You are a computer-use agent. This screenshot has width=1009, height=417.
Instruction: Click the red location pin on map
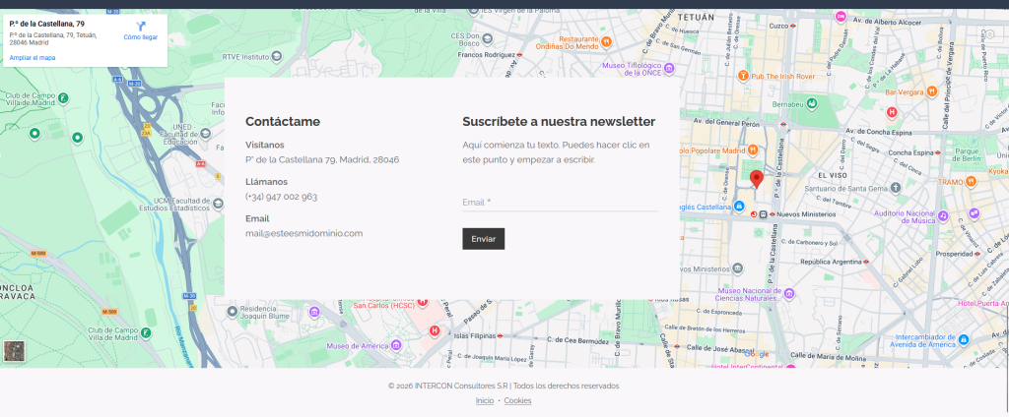756,178
